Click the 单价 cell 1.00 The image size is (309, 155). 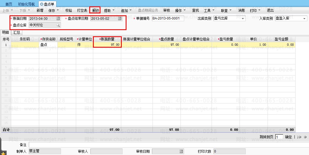254,45
